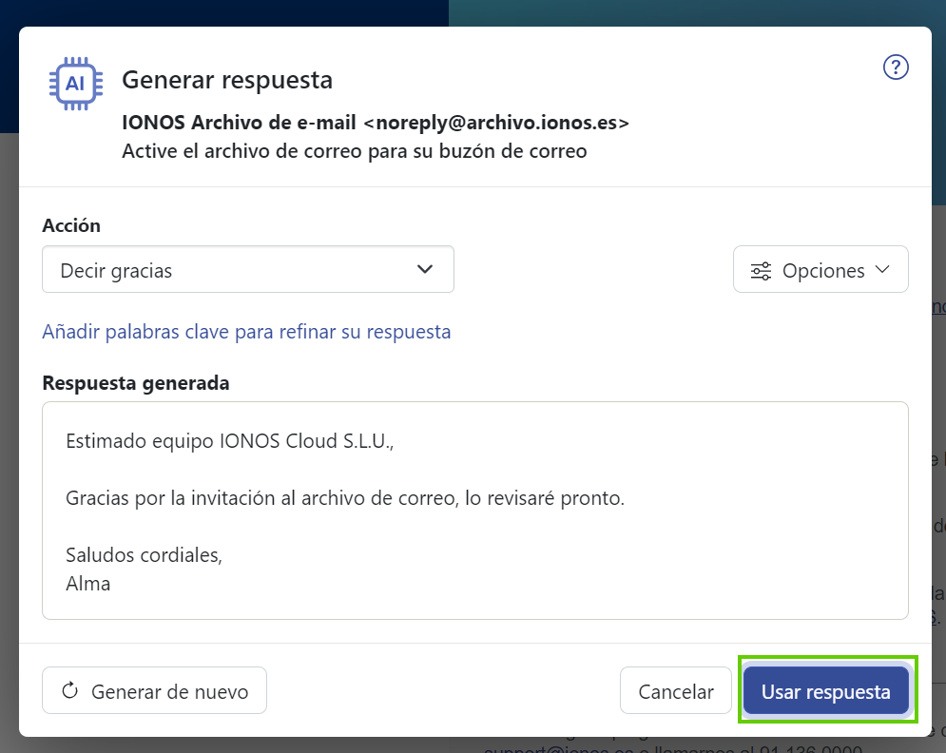The image size is (946, 753).
Task: Select the sender line IONOS Archivo de e-mail
Action: [376, 123]
